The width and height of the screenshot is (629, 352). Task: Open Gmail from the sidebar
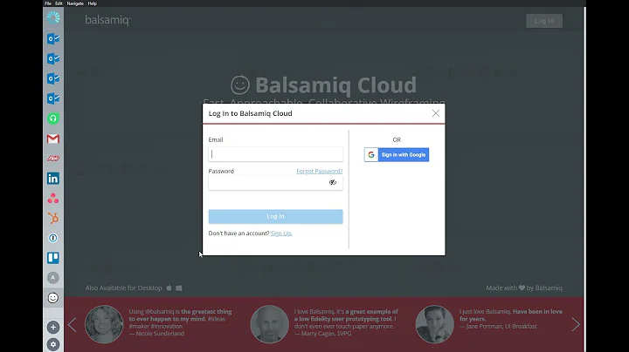(x=53, y=139)
